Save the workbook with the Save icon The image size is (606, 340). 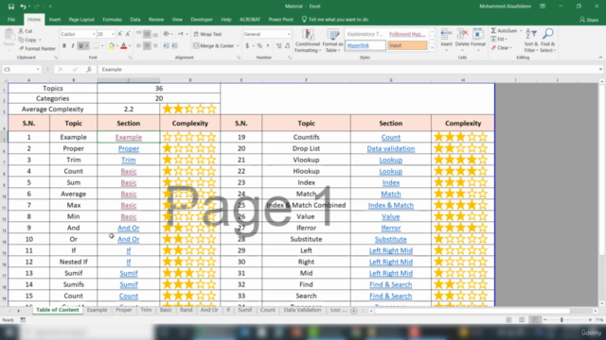pos(10,7)
